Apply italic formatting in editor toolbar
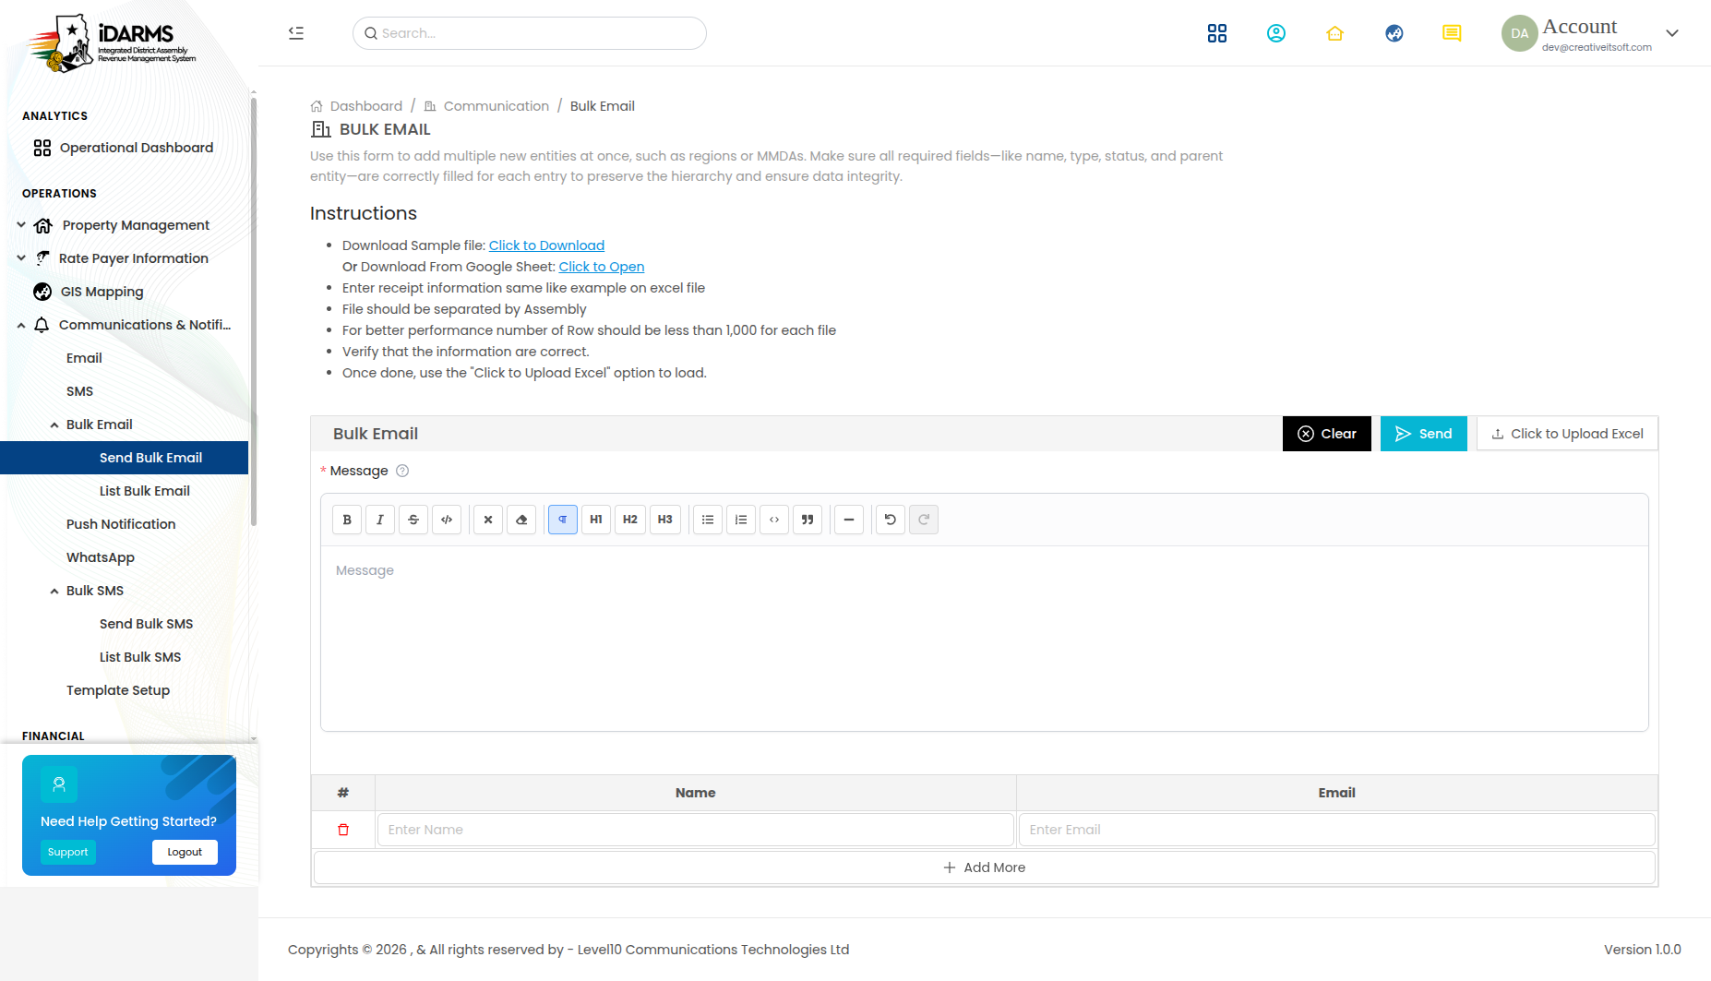 point(380,520)
